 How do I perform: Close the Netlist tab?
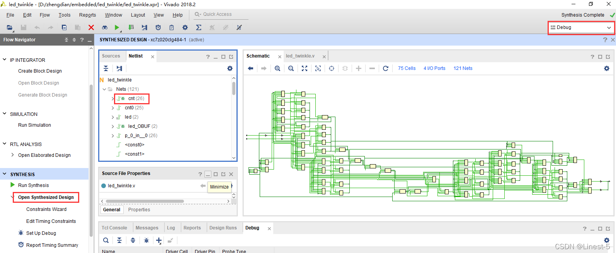153,57
